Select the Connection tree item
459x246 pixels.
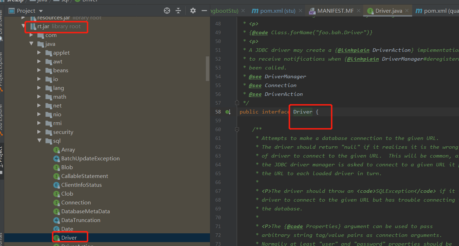point(76,202)
